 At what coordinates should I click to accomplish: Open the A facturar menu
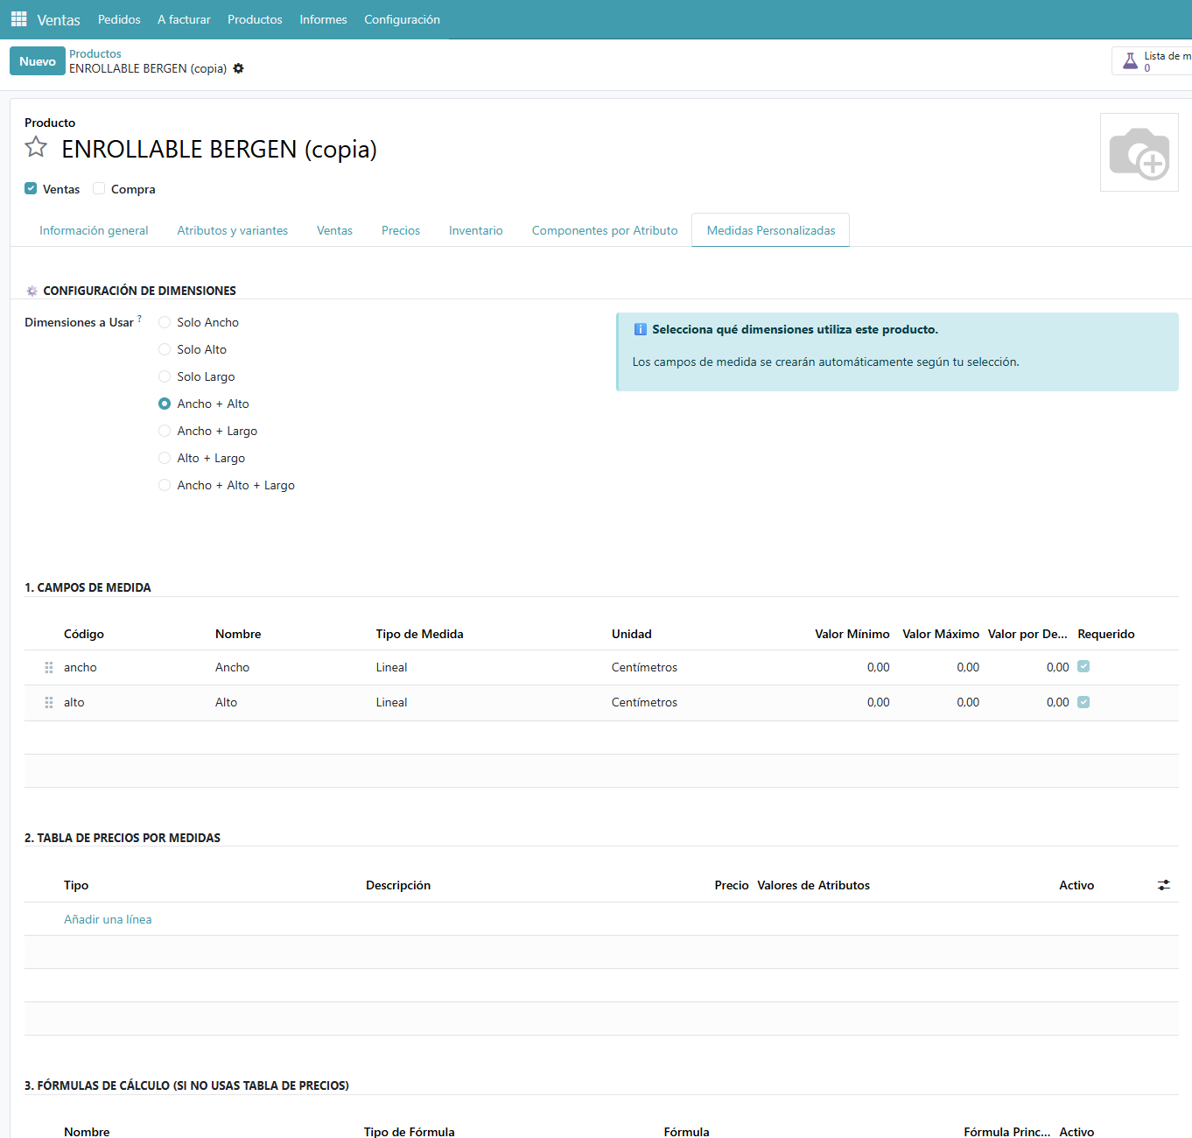184,19
